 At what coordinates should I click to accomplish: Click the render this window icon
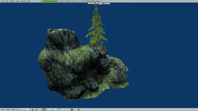79,110
